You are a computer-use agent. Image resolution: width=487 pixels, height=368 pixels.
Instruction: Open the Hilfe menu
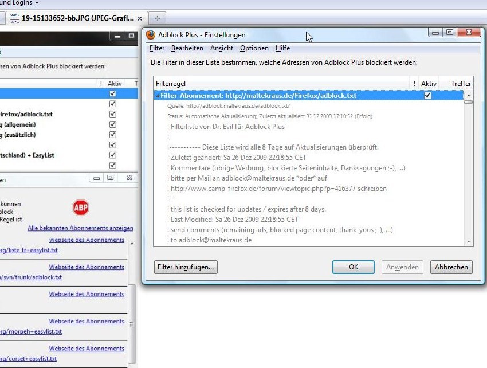tap(282, 48)
